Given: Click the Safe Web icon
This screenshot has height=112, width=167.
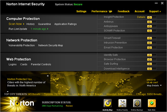Looking at the screenshot, I should (x=152, y=103).
